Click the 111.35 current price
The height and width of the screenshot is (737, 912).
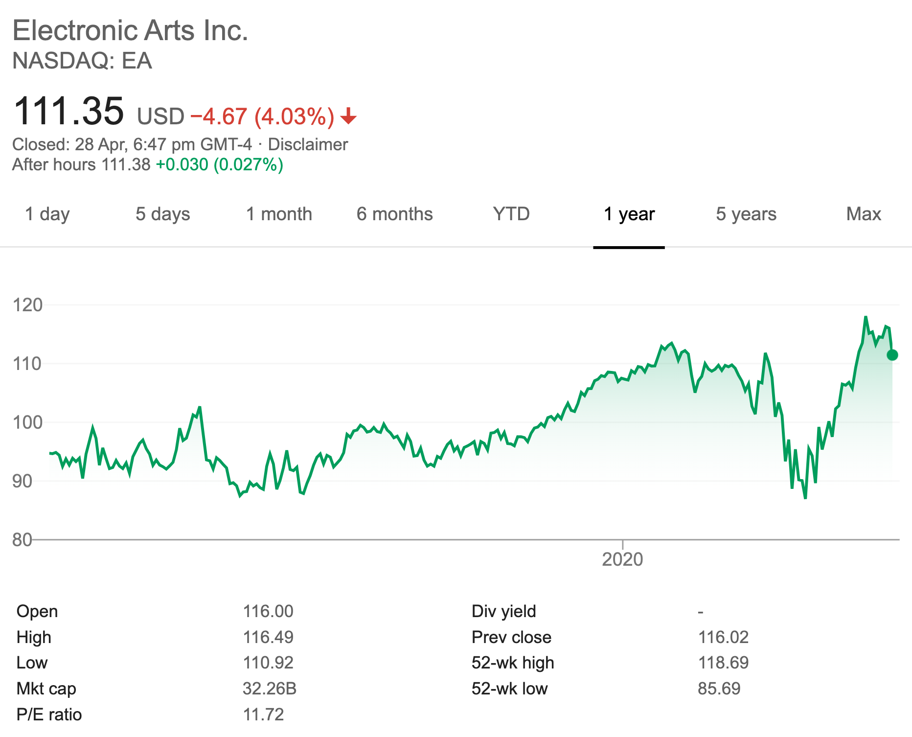click(69, 111)
